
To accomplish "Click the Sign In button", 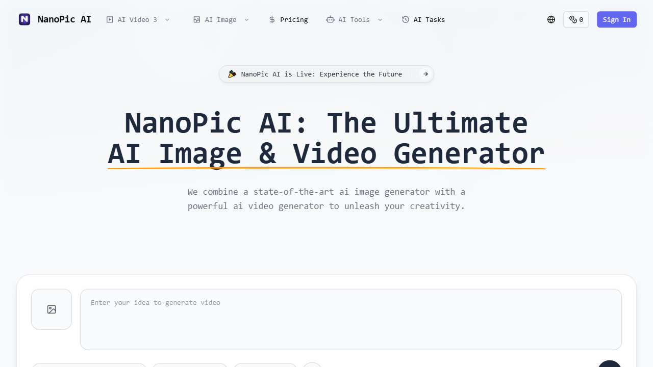I will click(x=616, y=19).
